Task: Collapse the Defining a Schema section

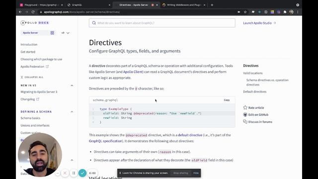Action: pyautogui.click(x=72, y=111)
